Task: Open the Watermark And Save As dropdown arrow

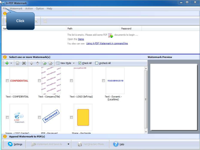Action: (x=69, y=144)
